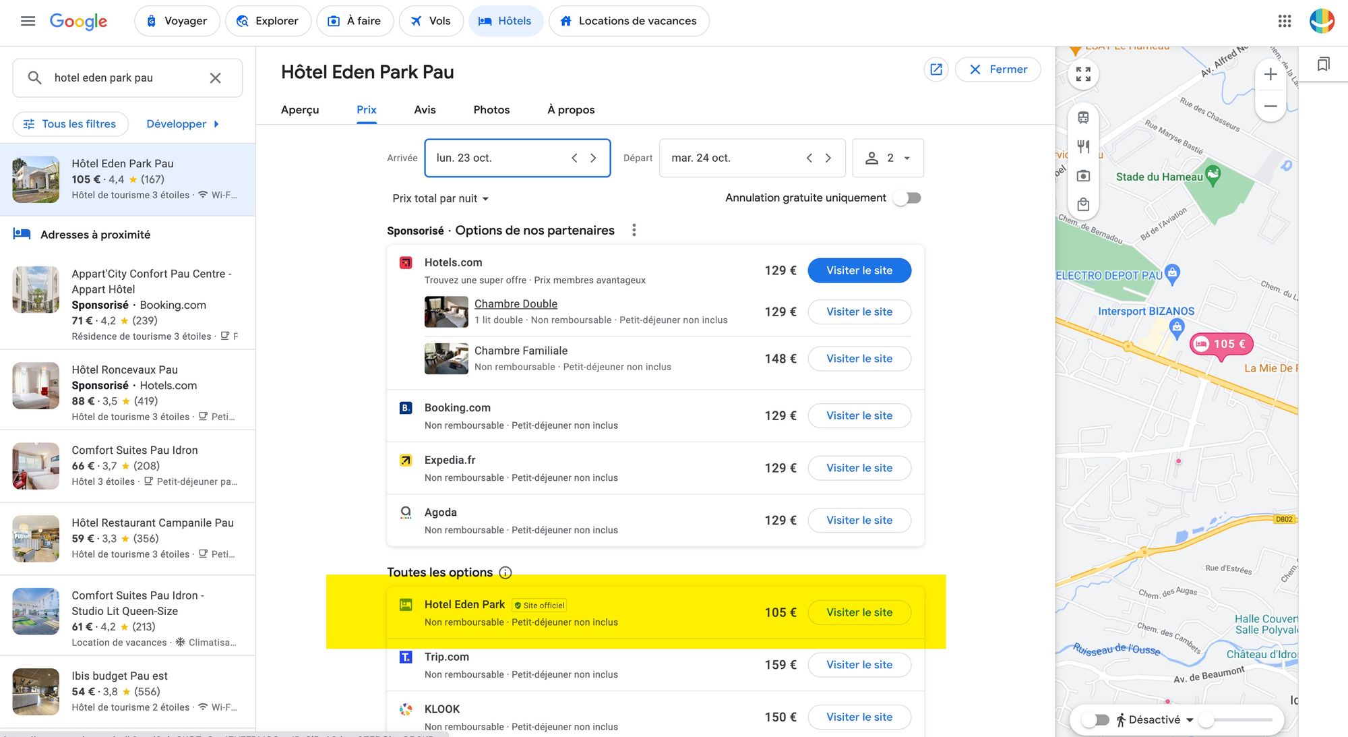Visit site for Hotels.com offer
Screen dimensions: 1348x737
coord(859,270)
